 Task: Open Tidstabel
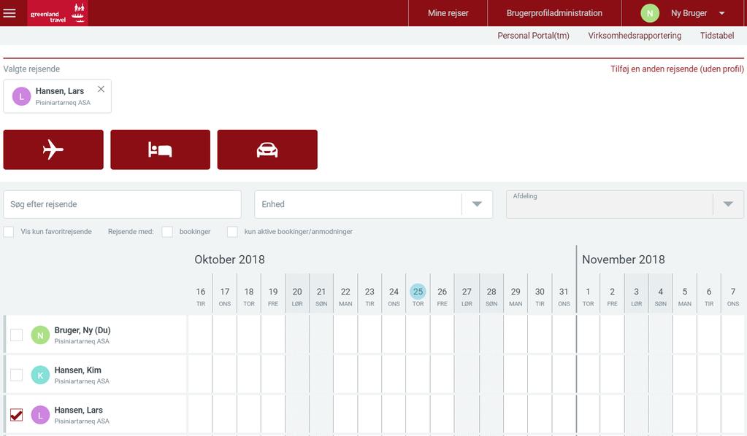click(x=717, y=36)
